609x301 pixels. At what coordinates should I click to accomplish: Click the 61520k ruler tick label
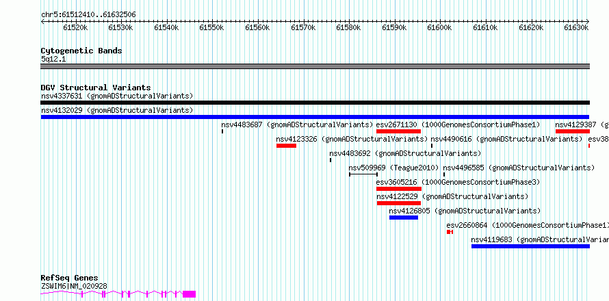(x=75, y=27)
